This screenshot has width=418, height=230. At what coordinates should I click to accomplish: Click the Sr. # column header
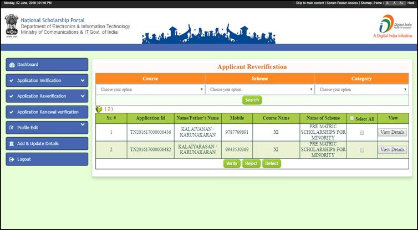point(111,118)
